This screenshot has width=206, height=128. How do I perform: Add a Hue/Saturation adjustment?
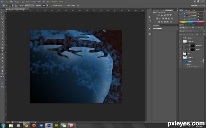(157, 18)
